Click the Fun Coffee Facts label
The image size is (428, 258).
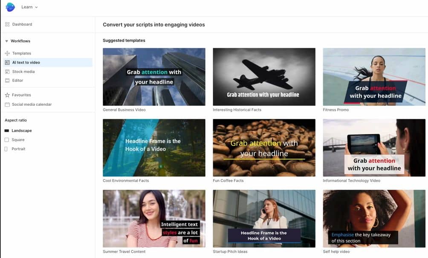pos(228,181)
